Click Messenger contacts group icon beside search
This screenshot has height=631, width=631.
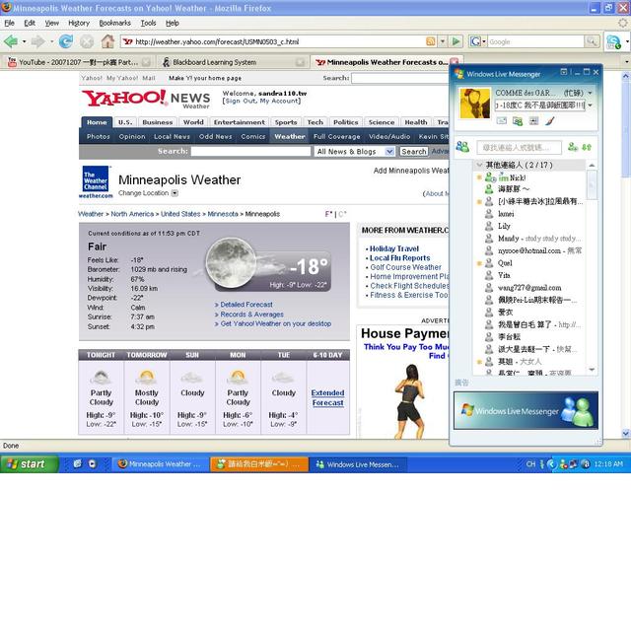click(x=462, y=147)
